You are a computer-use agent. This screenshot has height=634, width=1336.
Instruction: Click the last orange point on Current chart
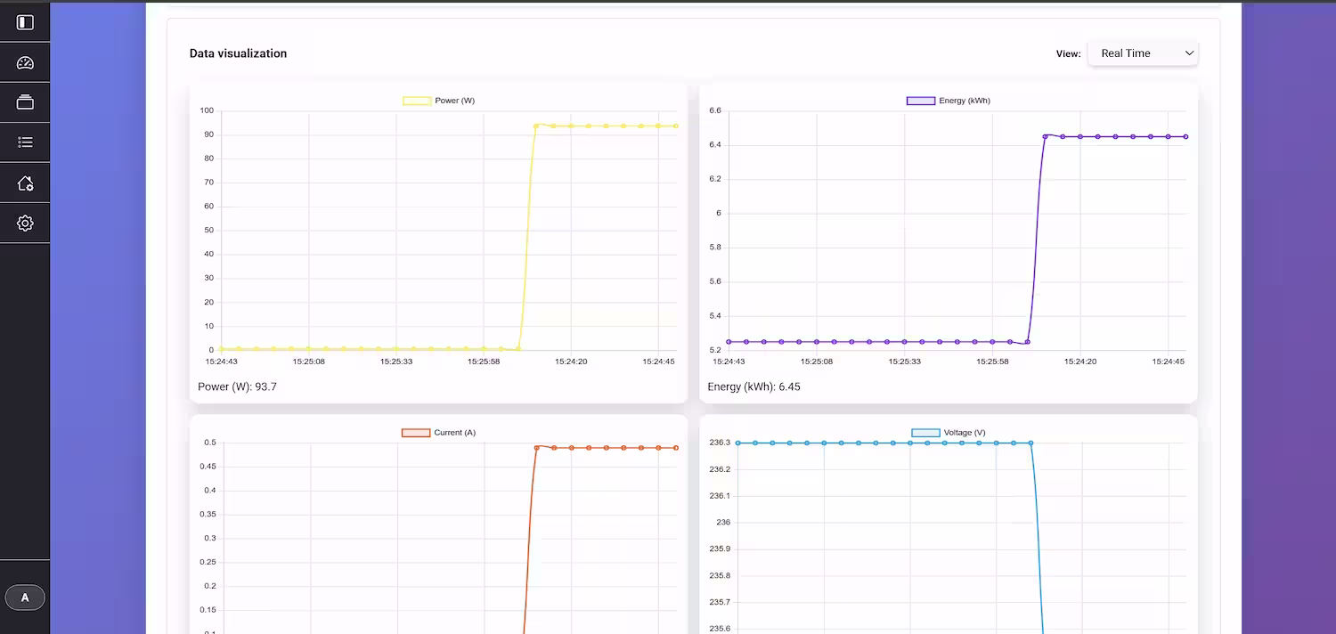point(676,448)
